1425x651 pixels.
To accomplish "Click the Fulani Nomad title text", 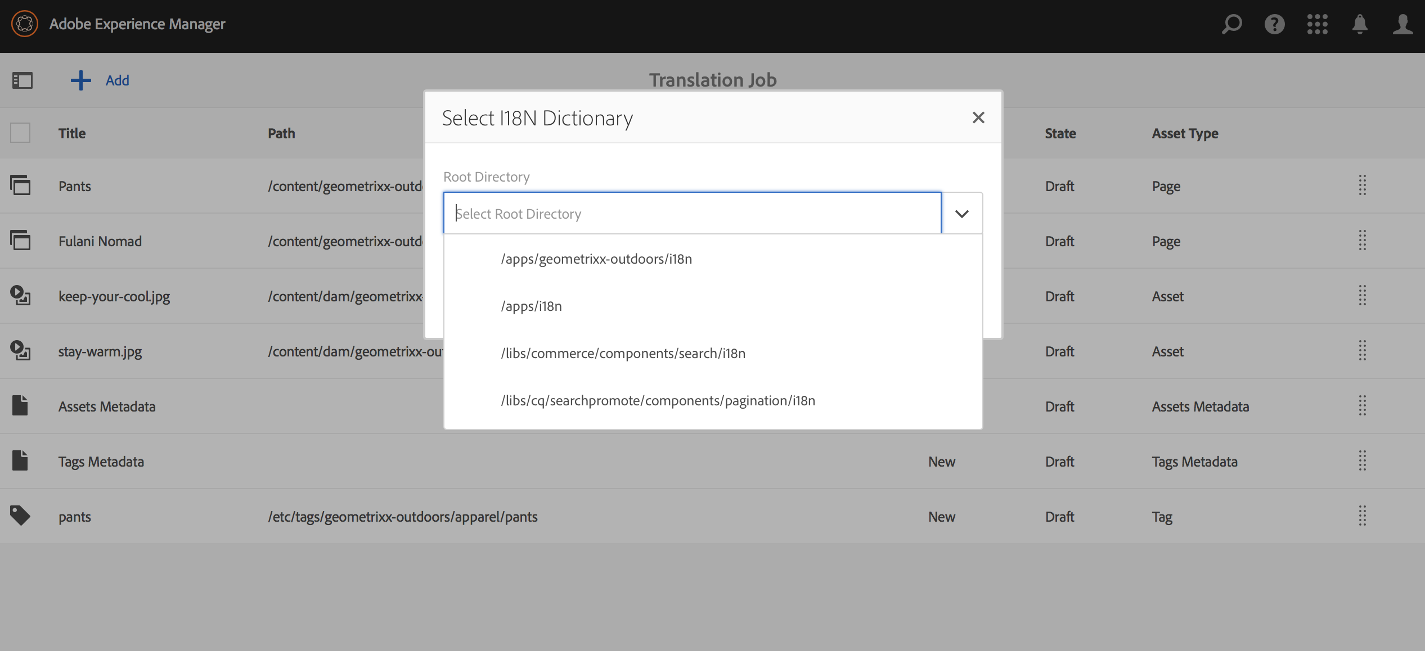I will click(x=100, y=241).
